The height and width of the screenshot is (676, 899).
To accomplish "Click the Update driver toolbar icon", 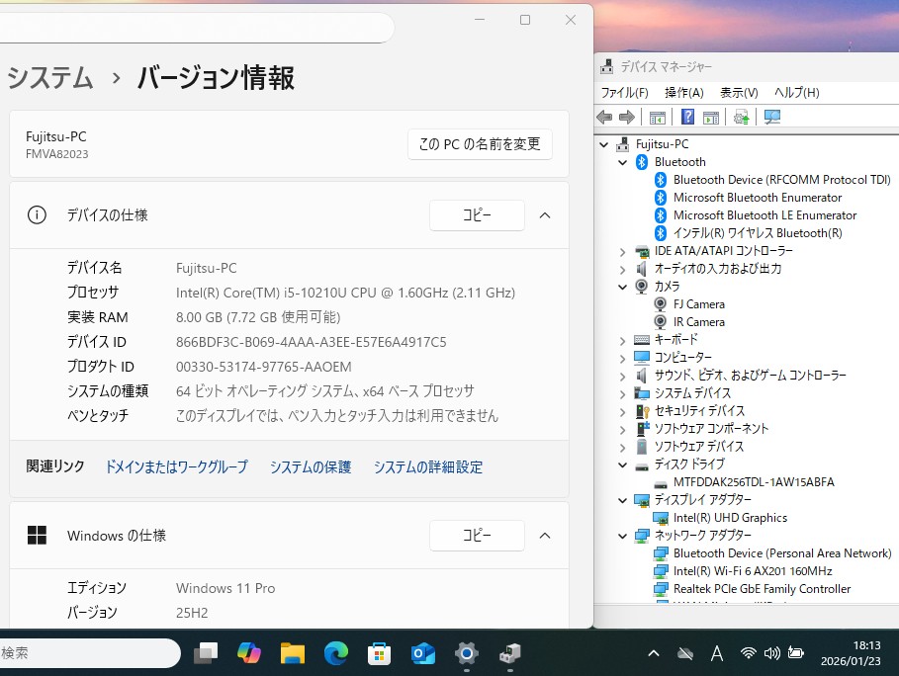I will [741, 118].
